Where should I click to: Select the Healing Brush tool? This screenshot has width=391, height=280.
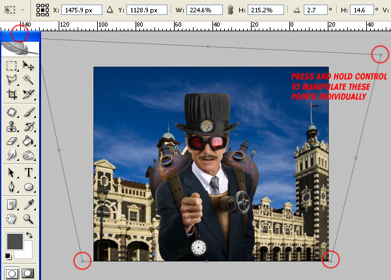tap(12, 112)
